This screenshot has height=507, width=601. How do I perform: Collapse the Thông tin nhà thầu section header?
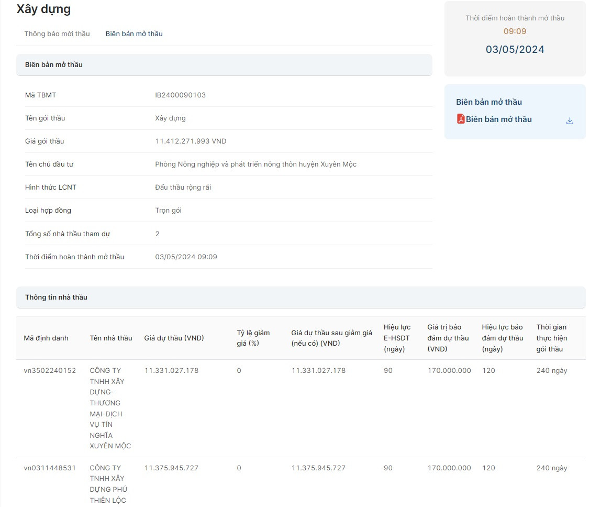tap(300, 297)
